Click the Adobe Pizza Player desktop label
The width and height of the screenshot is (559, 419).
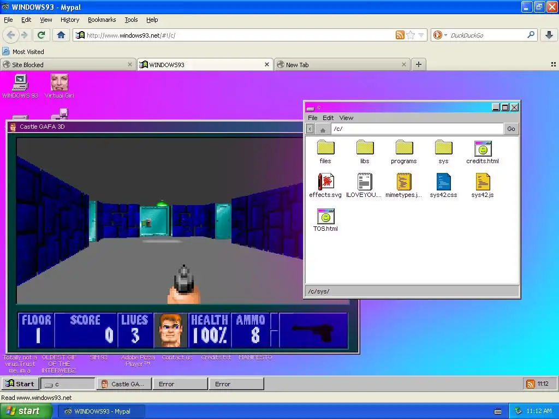click(x=138, y=361)
